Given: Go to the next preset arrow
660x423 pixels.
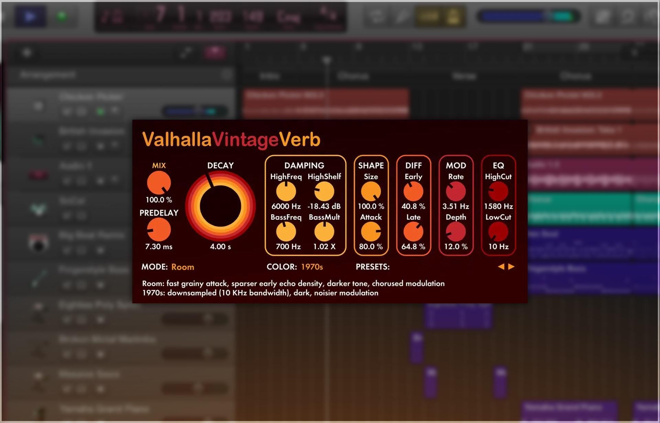Looking at the screenshot, I should 511,267.
